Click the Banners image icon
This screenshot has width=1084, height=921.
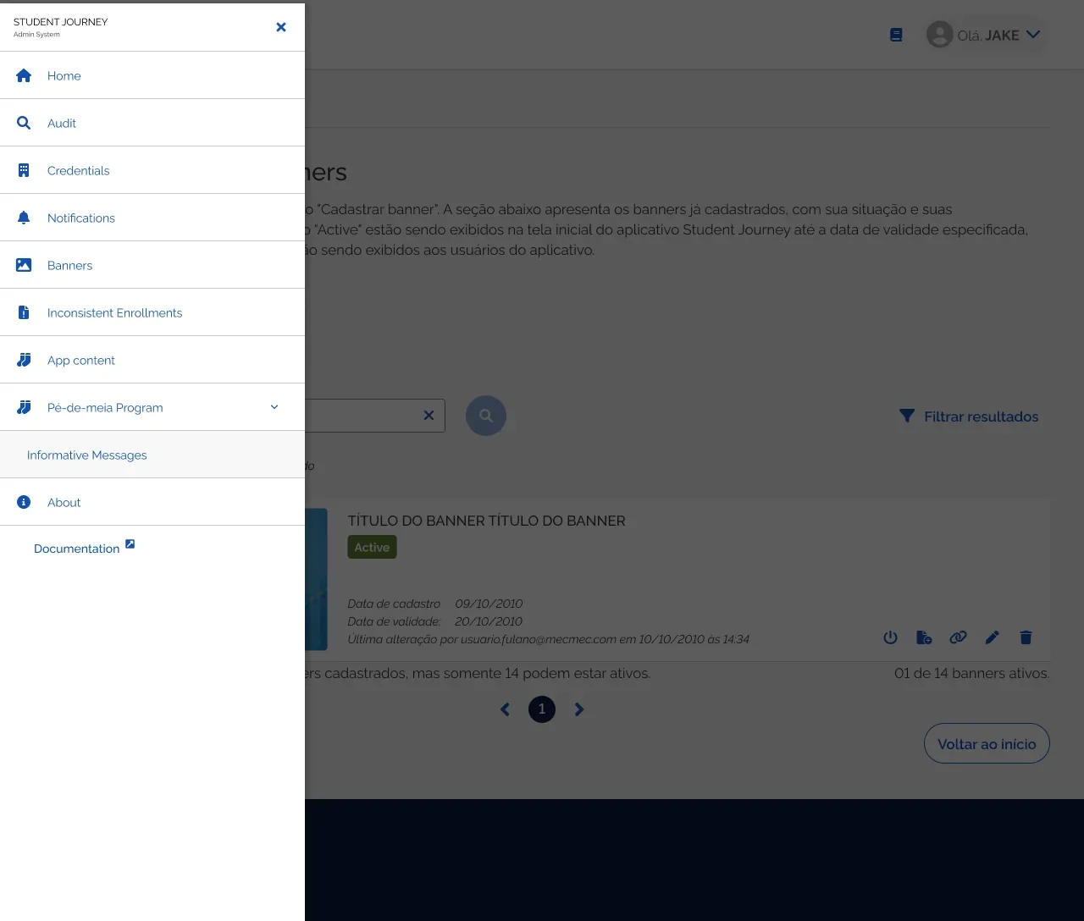coord(24,265)
